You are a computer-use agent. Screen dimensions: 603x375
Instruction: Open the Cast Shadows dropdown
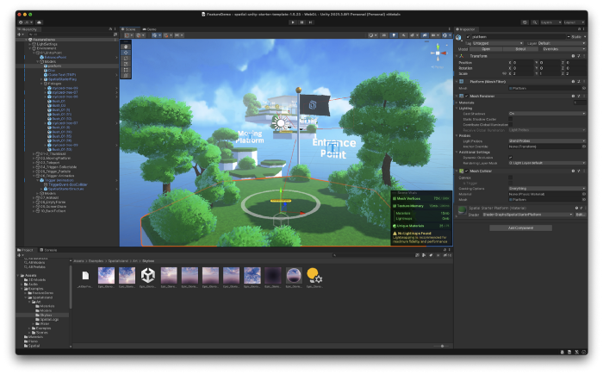point(547,114)
